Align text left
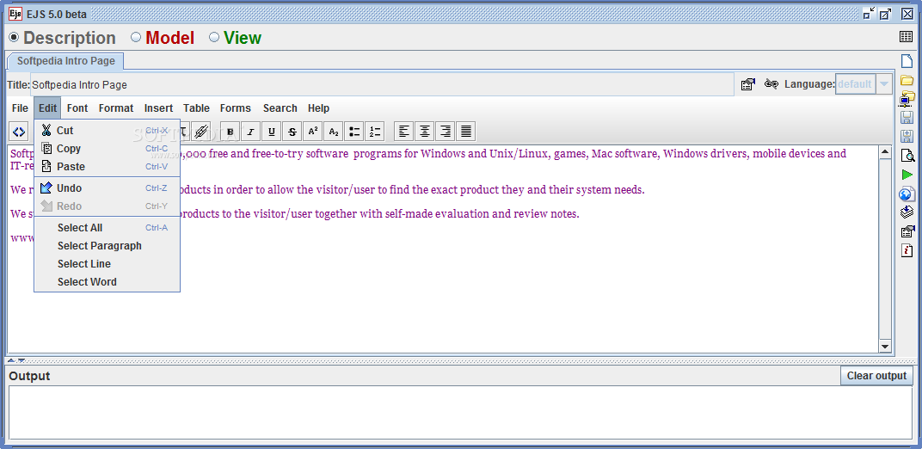This screenshot has height=449, width=922. tap(404, 131)
